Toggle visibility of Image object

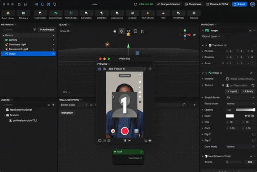point(53,54)
